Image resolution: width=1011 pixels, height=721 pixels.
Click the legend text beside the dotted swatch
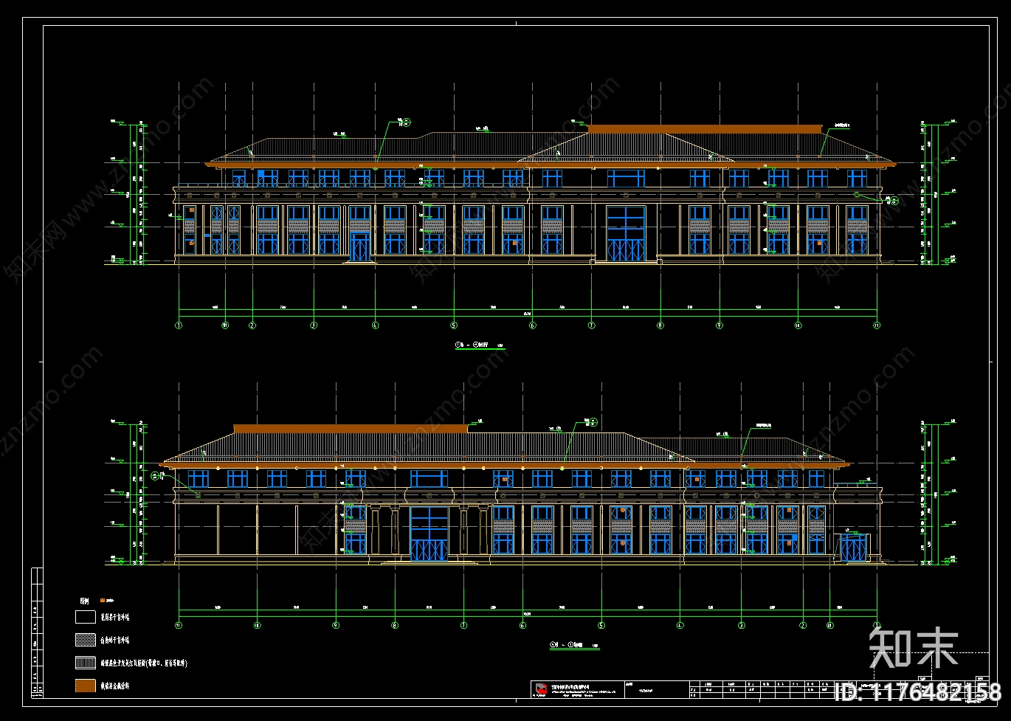pyautogui.click(x=114, y=641)
